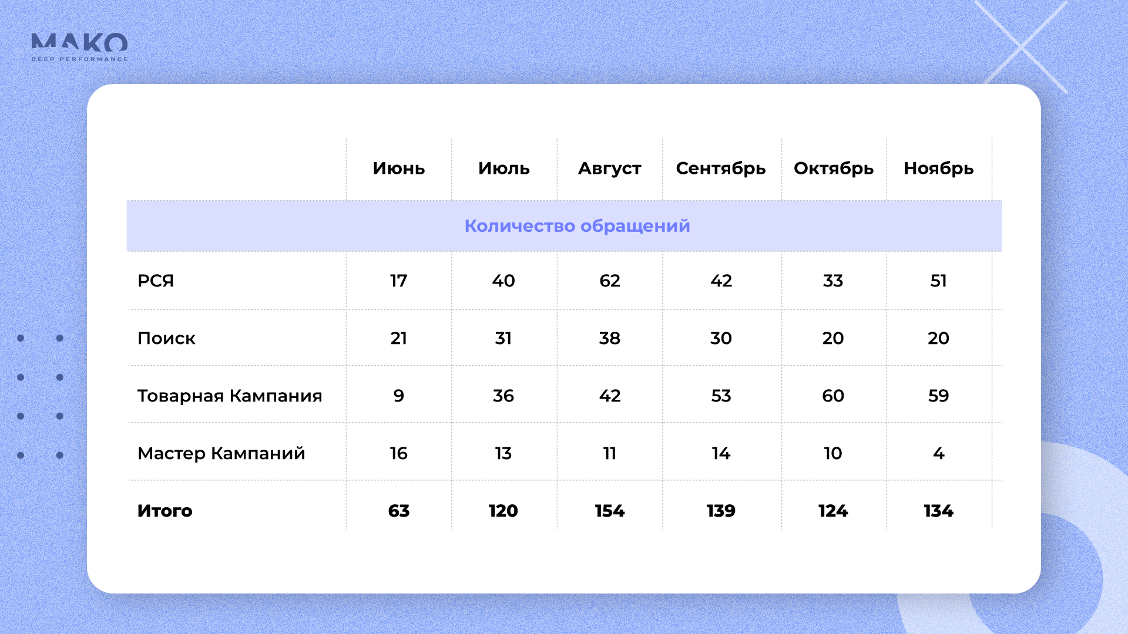Screen dimensions: 1128x634
Task: Click the Август column header
Action: click(609, 168)
